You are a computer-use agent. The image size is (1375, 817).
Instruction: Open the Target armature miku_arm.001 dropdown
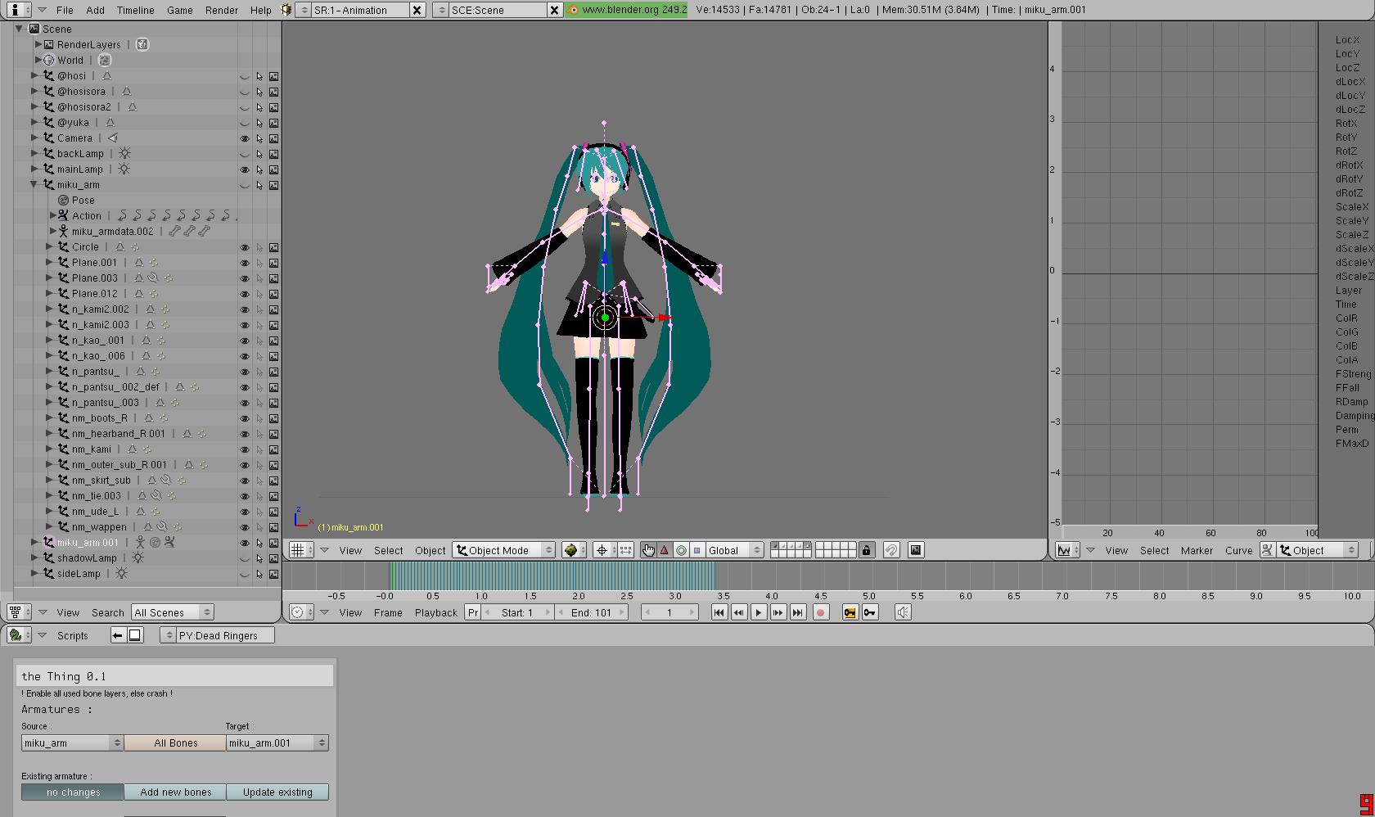277,743
